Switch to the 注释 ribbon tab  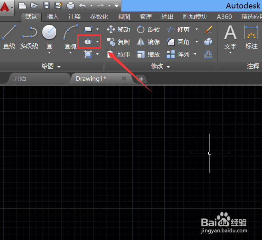(75, 17)
